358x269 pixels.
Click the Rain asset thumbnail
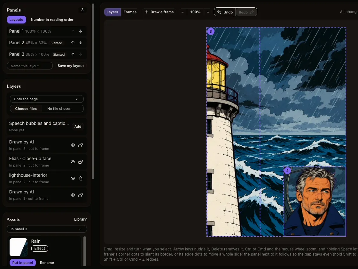pyautogui.click(x=19, y=247)
